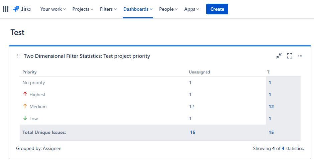Expand the Projects dropdown
This screenshot has height=162, width=314.
[x=83, y=9]
